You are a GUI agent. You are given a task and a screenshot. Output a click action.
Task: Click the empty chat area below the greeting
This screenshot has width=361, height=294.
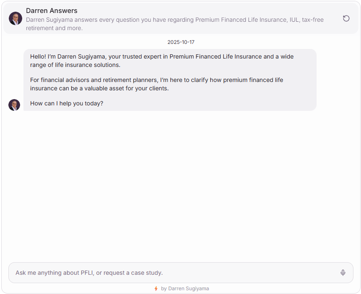(180, 184)
